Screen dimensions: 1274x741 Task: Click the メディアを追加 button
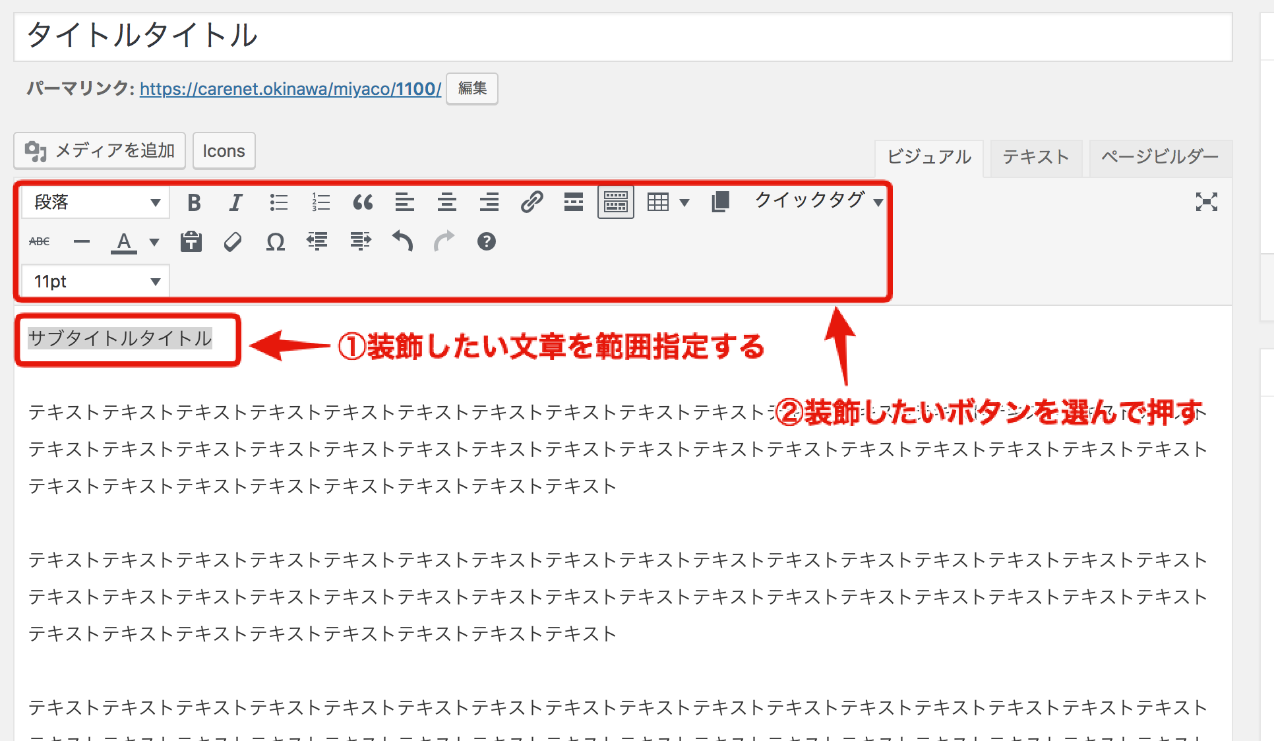(x=100, y=151)
